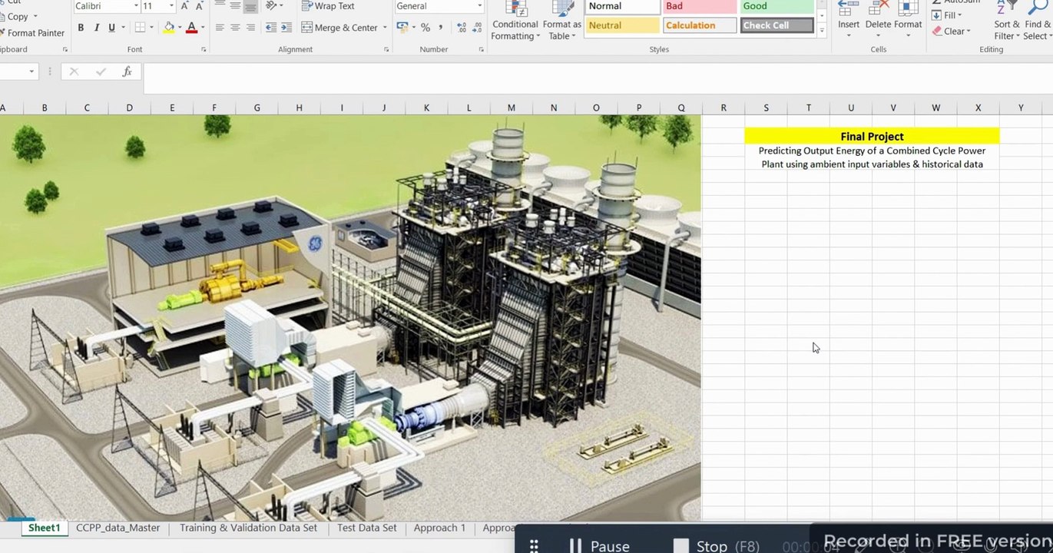Click the Increase Font Size icon
This screenshot has height=553, width=1053.
(184, 6)
